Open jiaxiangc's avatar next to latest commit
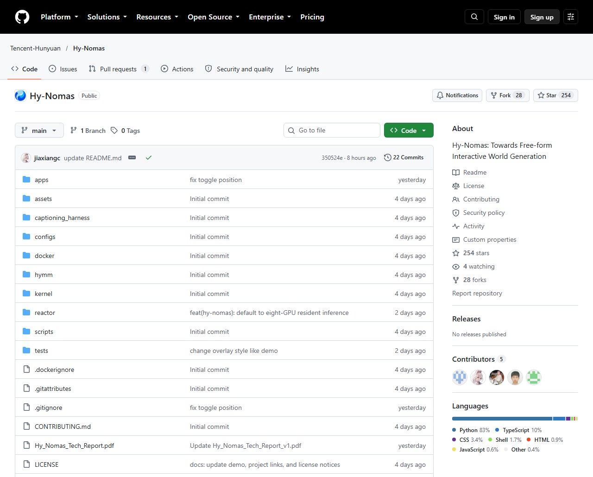Image resolution: width=593 pixels, height=477 pixels. pos(26,157)
